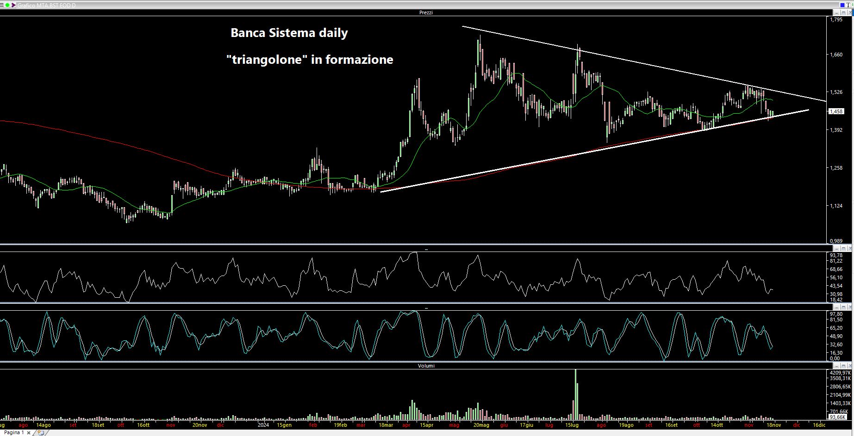The height and width of the screenshot is (436, 854).
Task: Click the 1,392 price axis value
Action: [x=836, y=130]
